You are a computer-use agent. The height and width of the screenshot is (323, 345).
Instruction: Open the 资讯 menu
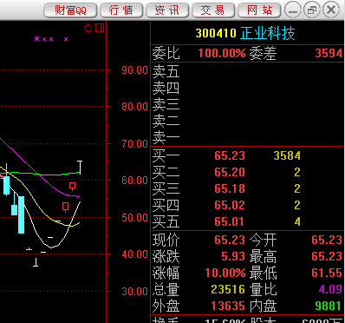pos(167,10)
